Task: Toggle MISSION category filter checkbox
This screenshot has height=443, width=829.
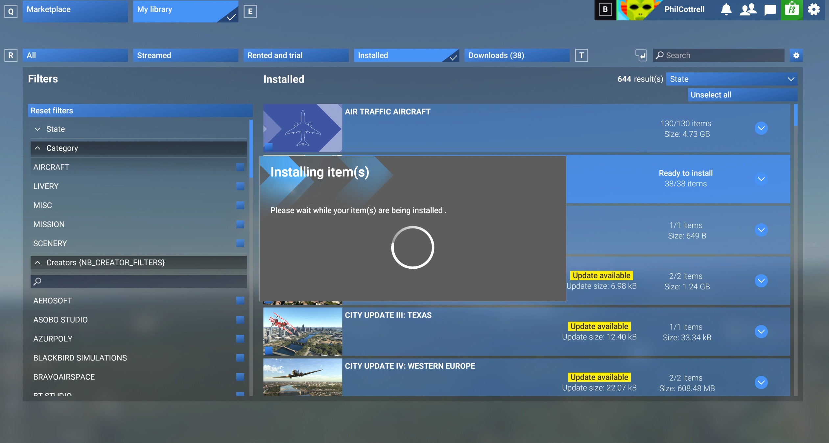Action: coord(240,224)
